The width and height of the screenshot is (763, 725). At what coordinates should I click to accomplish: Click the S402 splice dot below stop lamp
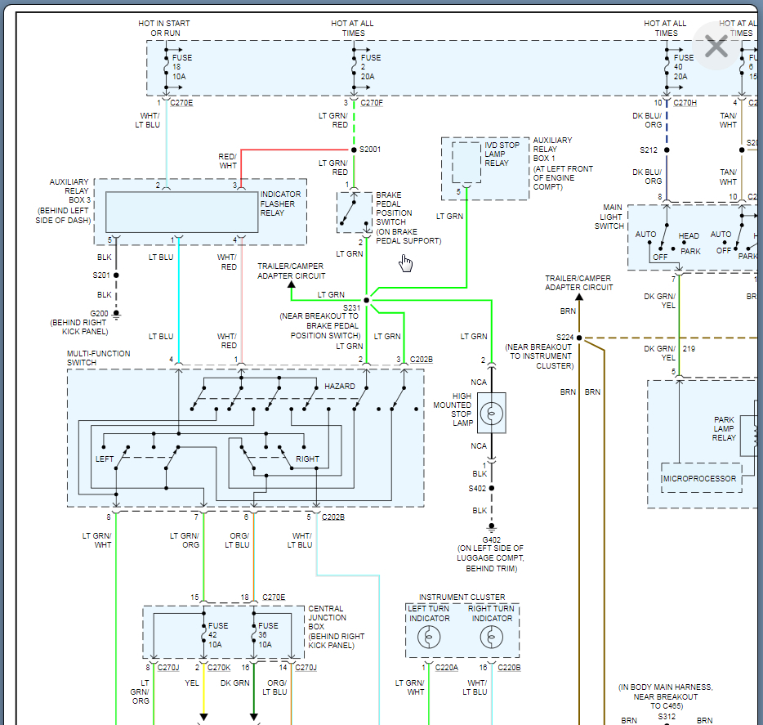[492, 488]
